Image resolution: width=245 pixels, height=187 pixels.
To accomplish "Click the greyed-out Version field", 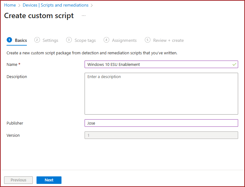I will (161, 135).
